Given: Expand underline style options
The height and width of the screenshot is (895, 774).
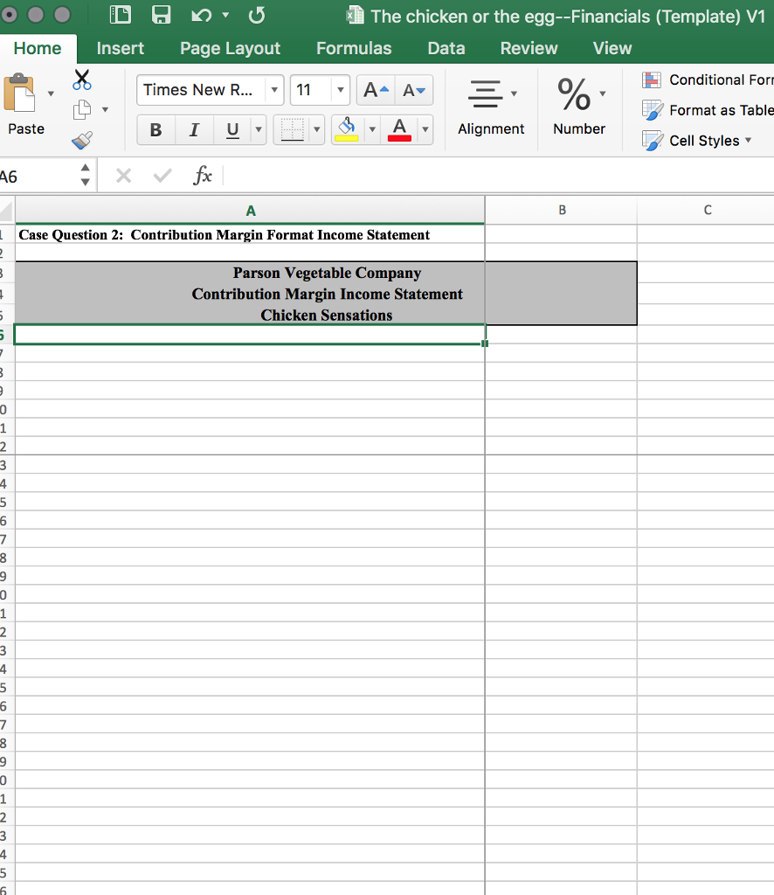Looking at the screenshot, I should (x=259, y=130).
